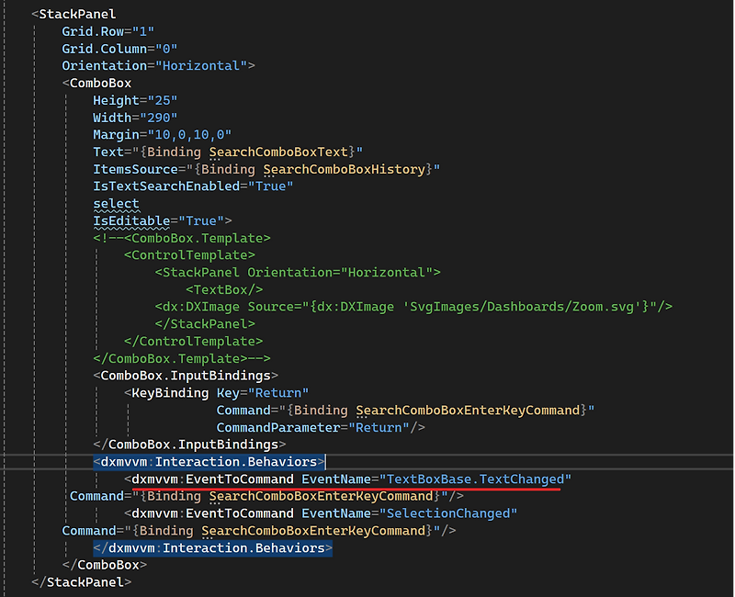
Task: Click the Margin="10,0,10,0" attribute
Action: point(163,135)
